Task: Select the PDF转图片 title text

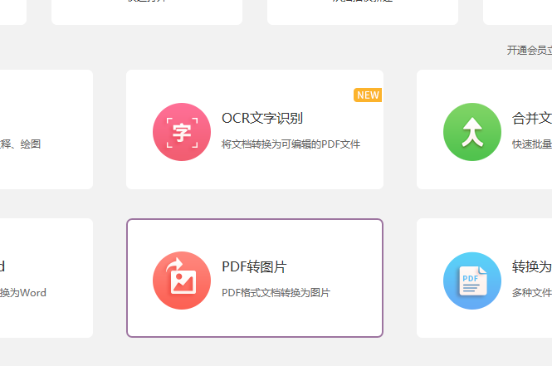Action: 254,266
